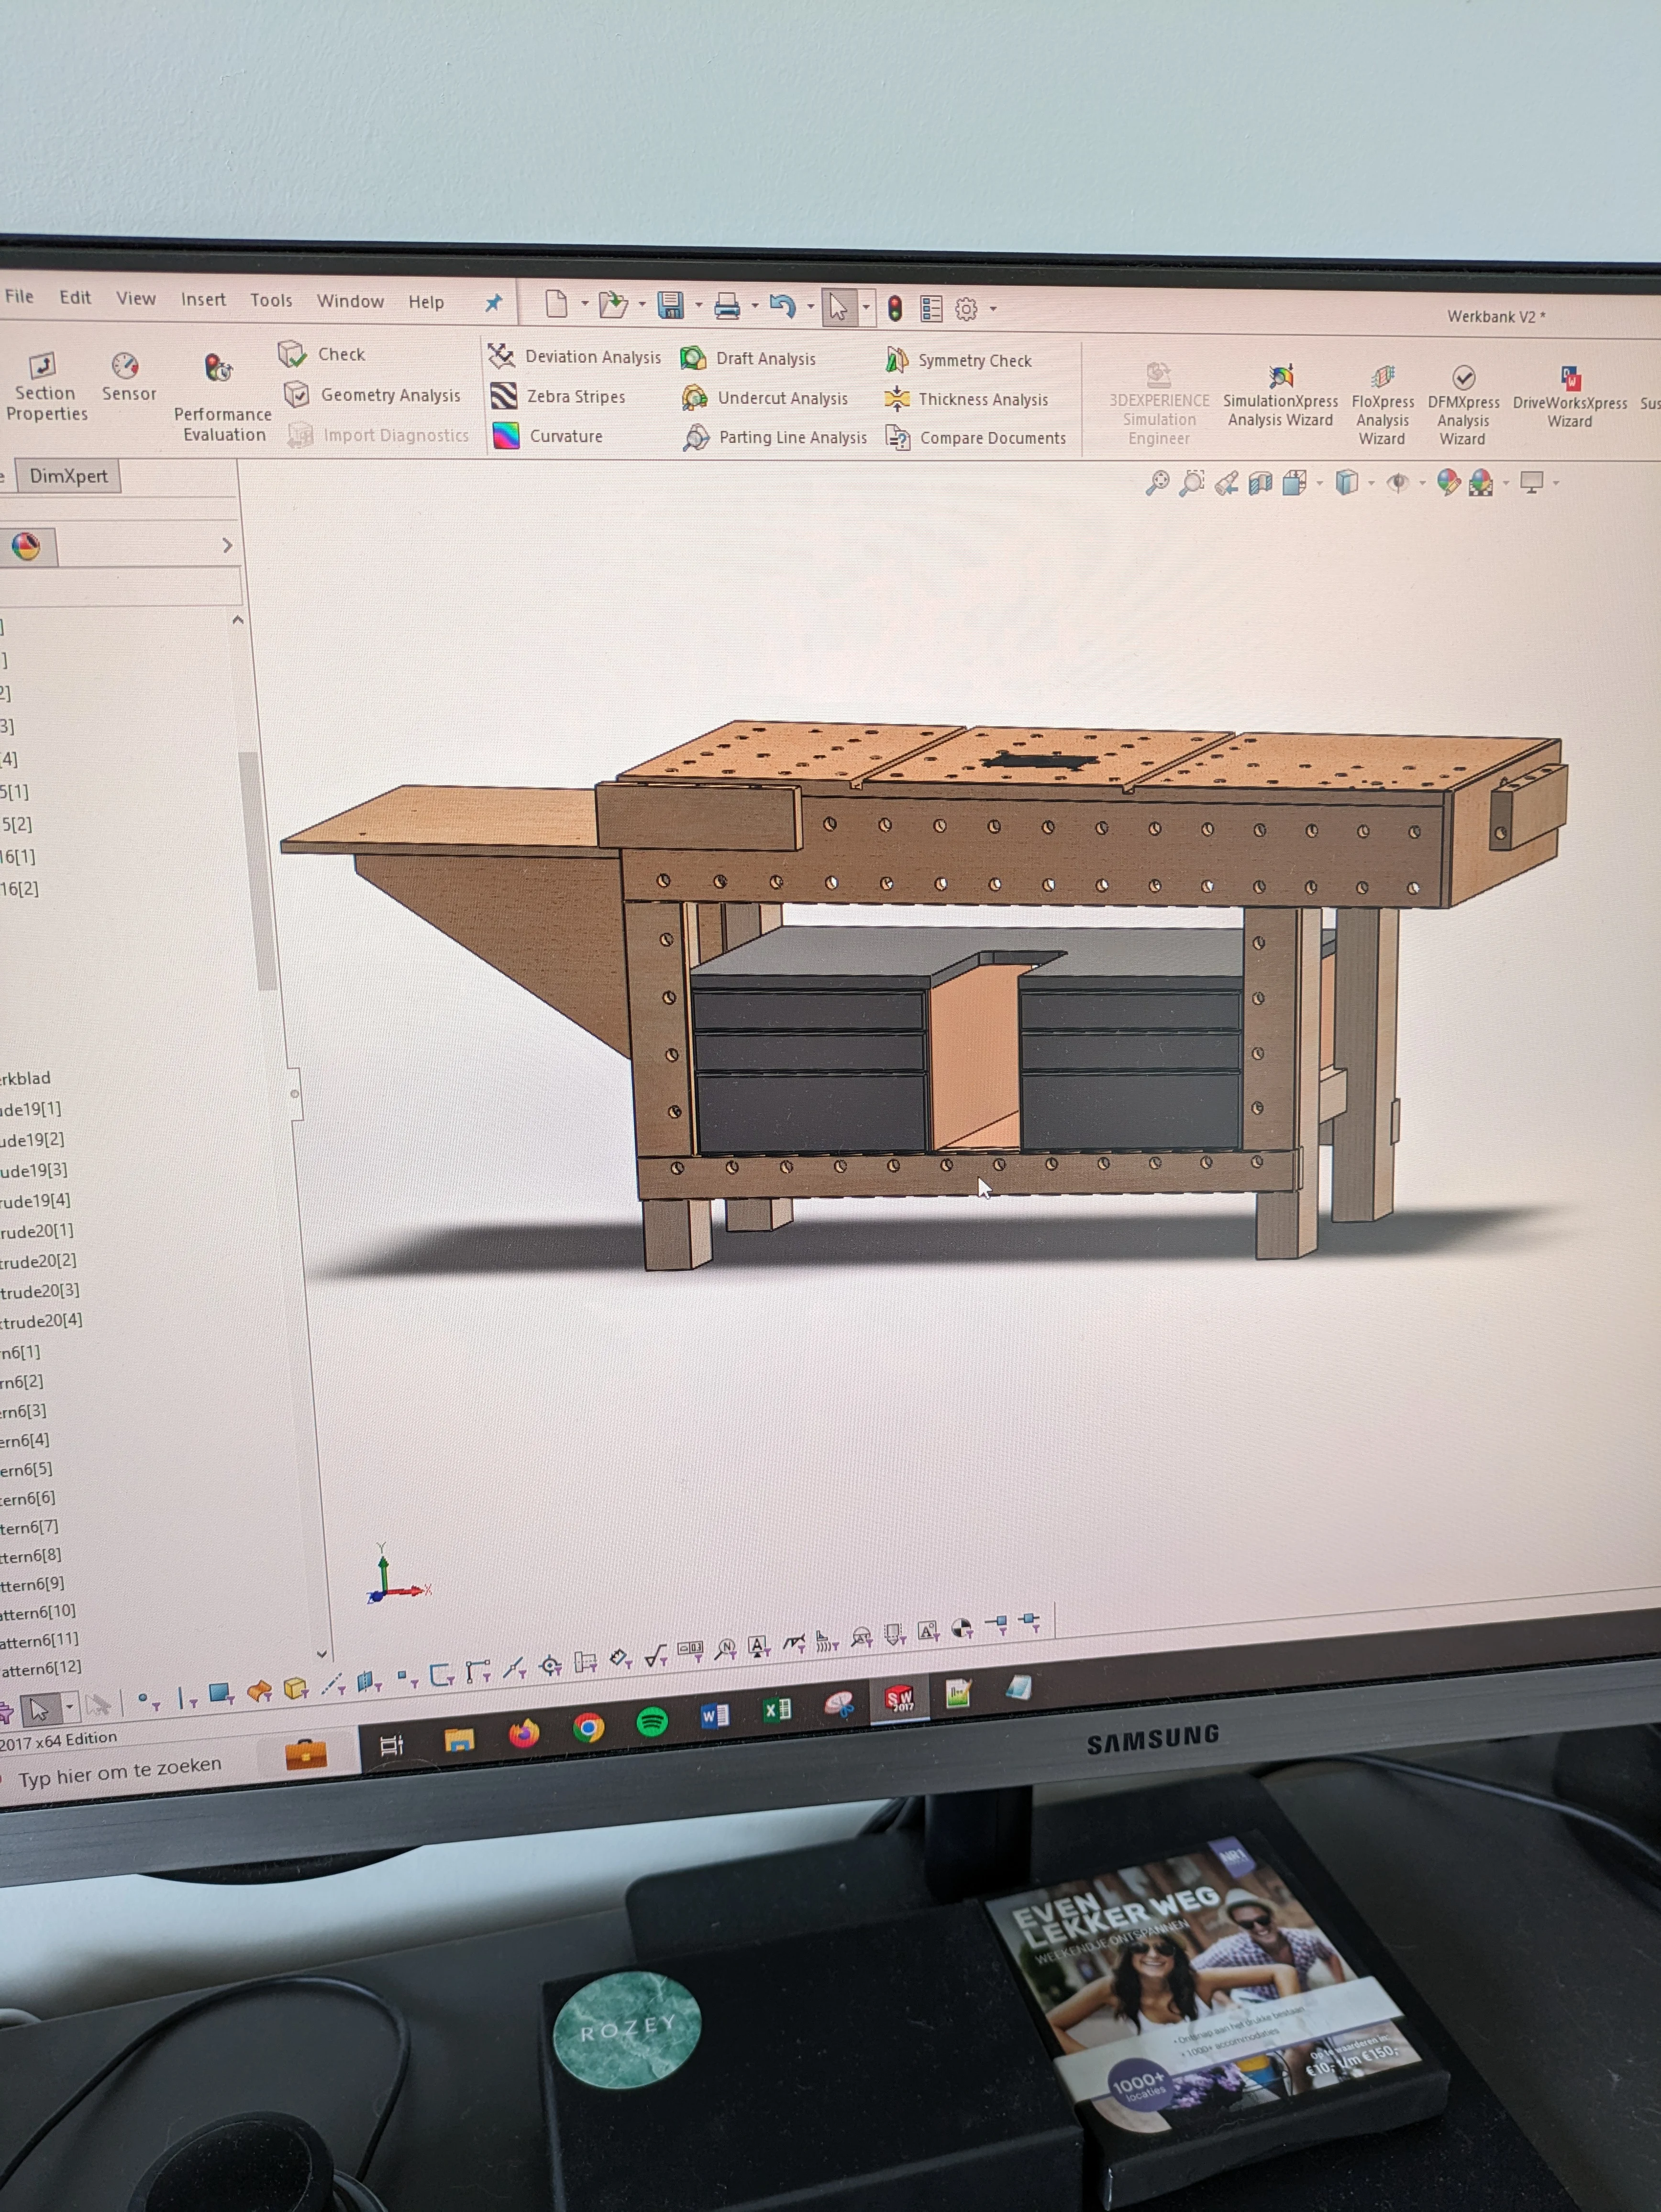Toggle the menu bar pin
This screenshot has width=1661, height=2212.
tap(493, 302)
